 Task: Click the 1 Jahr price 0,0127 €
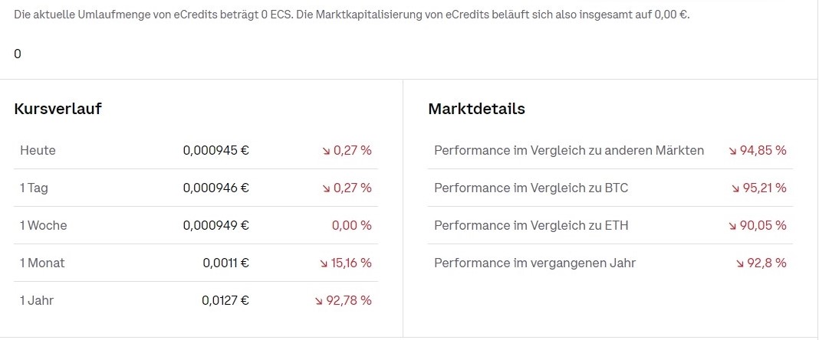[x=225, y=300]
